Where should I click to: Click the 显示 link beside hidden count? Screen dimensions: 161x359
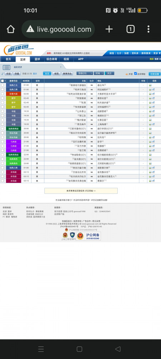pos(35,74)
